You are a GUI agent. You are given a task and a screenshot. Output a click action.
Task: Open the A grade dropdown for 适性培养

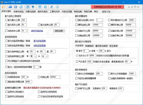click(45, 56)
